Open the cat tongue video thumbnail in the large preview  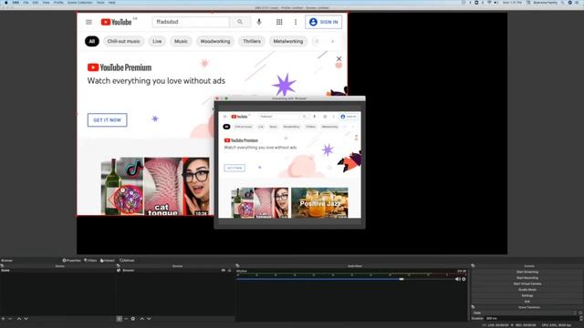[155, 186]
